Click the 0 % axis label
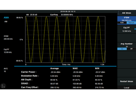Viewport: 136px width, 99px height. tap(21, 40)
